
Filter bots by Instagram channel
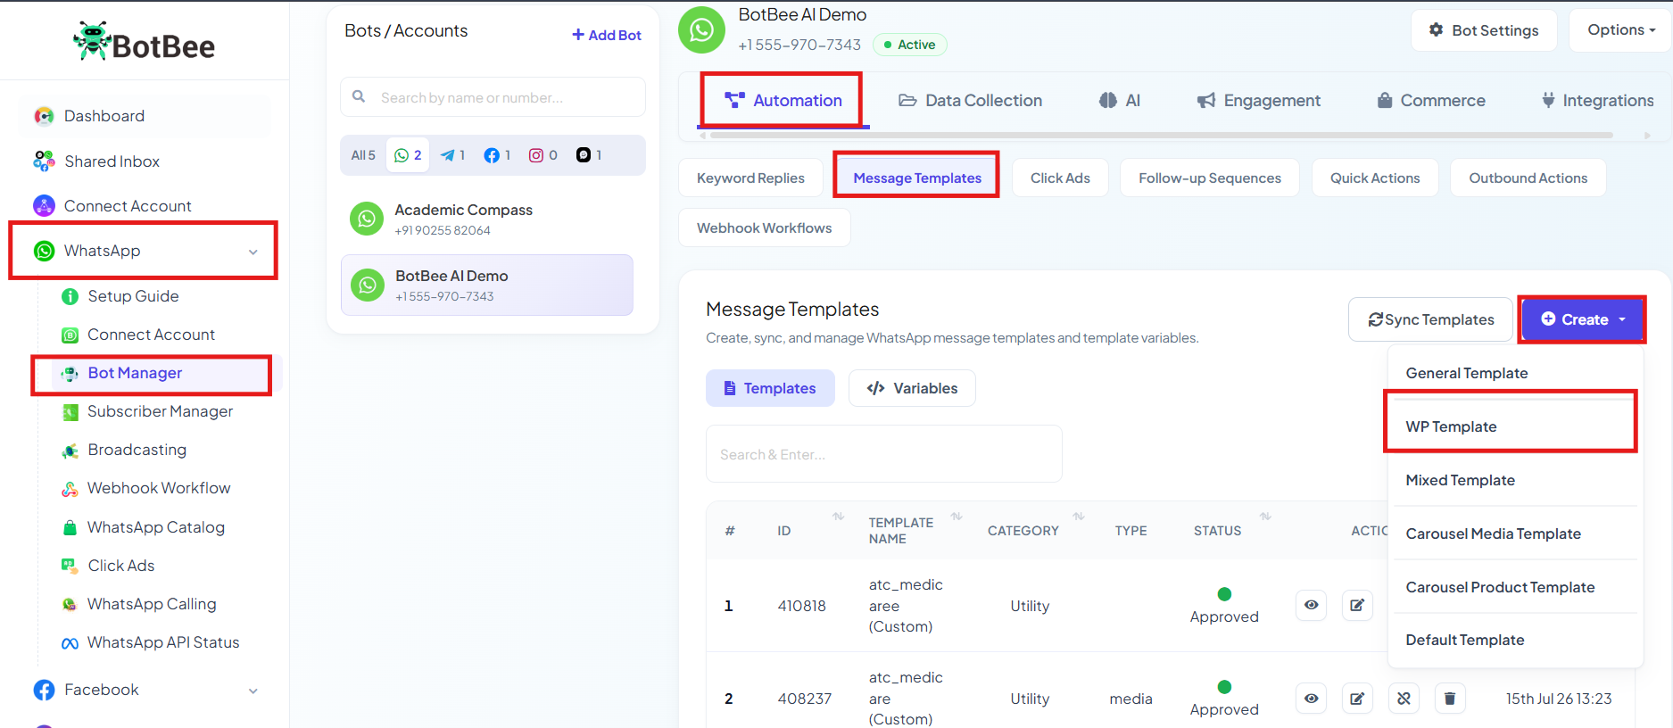pos(543,155)
